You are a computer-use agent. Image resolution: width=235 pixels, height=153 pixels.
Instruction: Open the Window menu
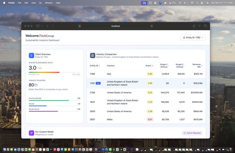pos(49,3)
